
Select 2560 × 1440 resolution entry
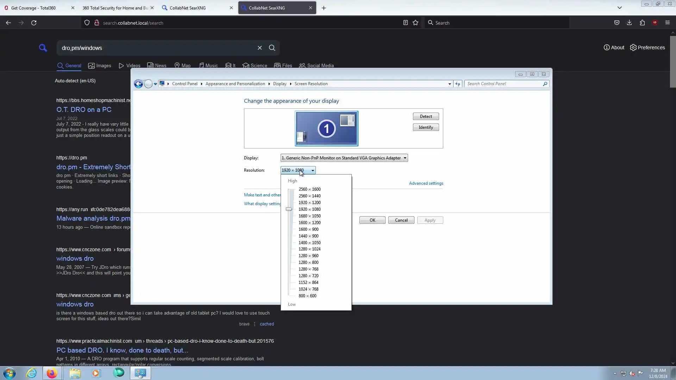click(x=309, y=196)
